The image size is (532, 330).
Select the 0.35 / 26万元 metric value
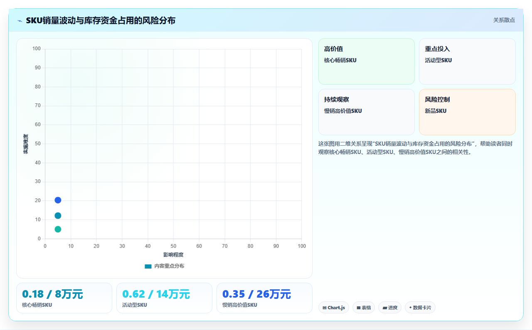point(256,294)
